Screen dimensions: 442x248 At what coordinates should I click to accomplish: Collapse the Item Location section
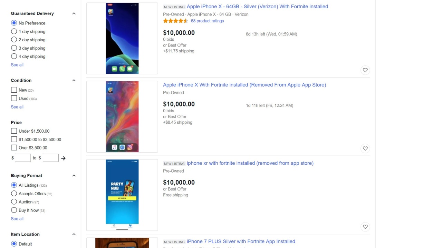click(74, 234)
